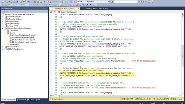Open the Messages tab

tap(71, 12)
